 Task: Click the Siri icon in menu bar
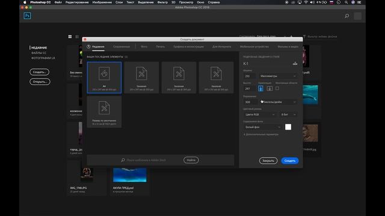353,2
